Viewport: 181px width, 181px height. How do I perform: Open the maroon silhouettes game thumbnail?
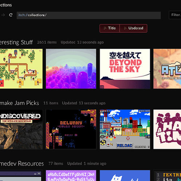(167, 129)
